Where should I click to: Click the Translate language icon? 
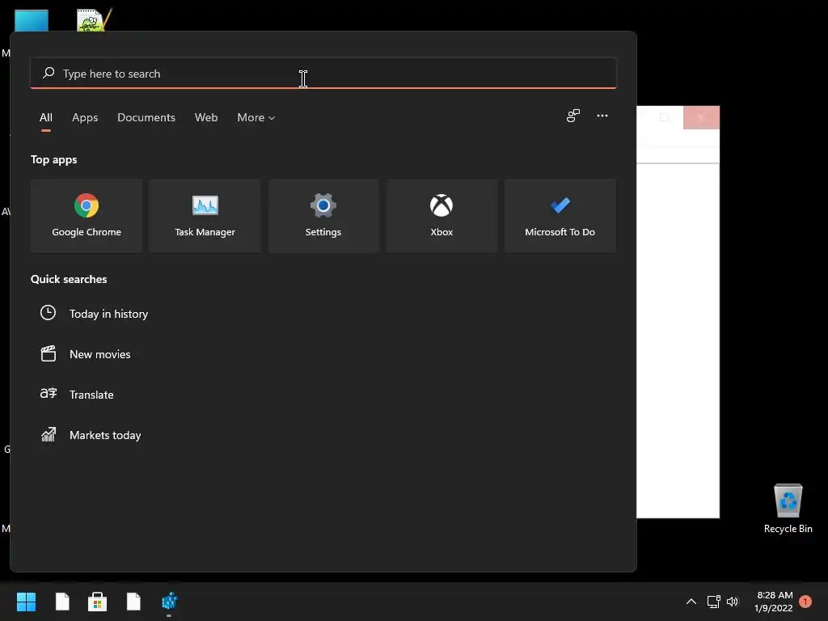point(48,394)
